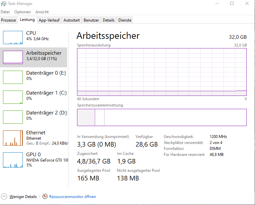Click the Speicherauslastung usage graph

click(162, 72)
